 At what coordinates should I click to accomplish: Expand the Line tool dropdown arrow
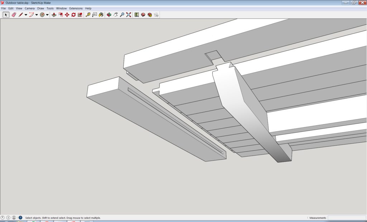coord(26,15)
